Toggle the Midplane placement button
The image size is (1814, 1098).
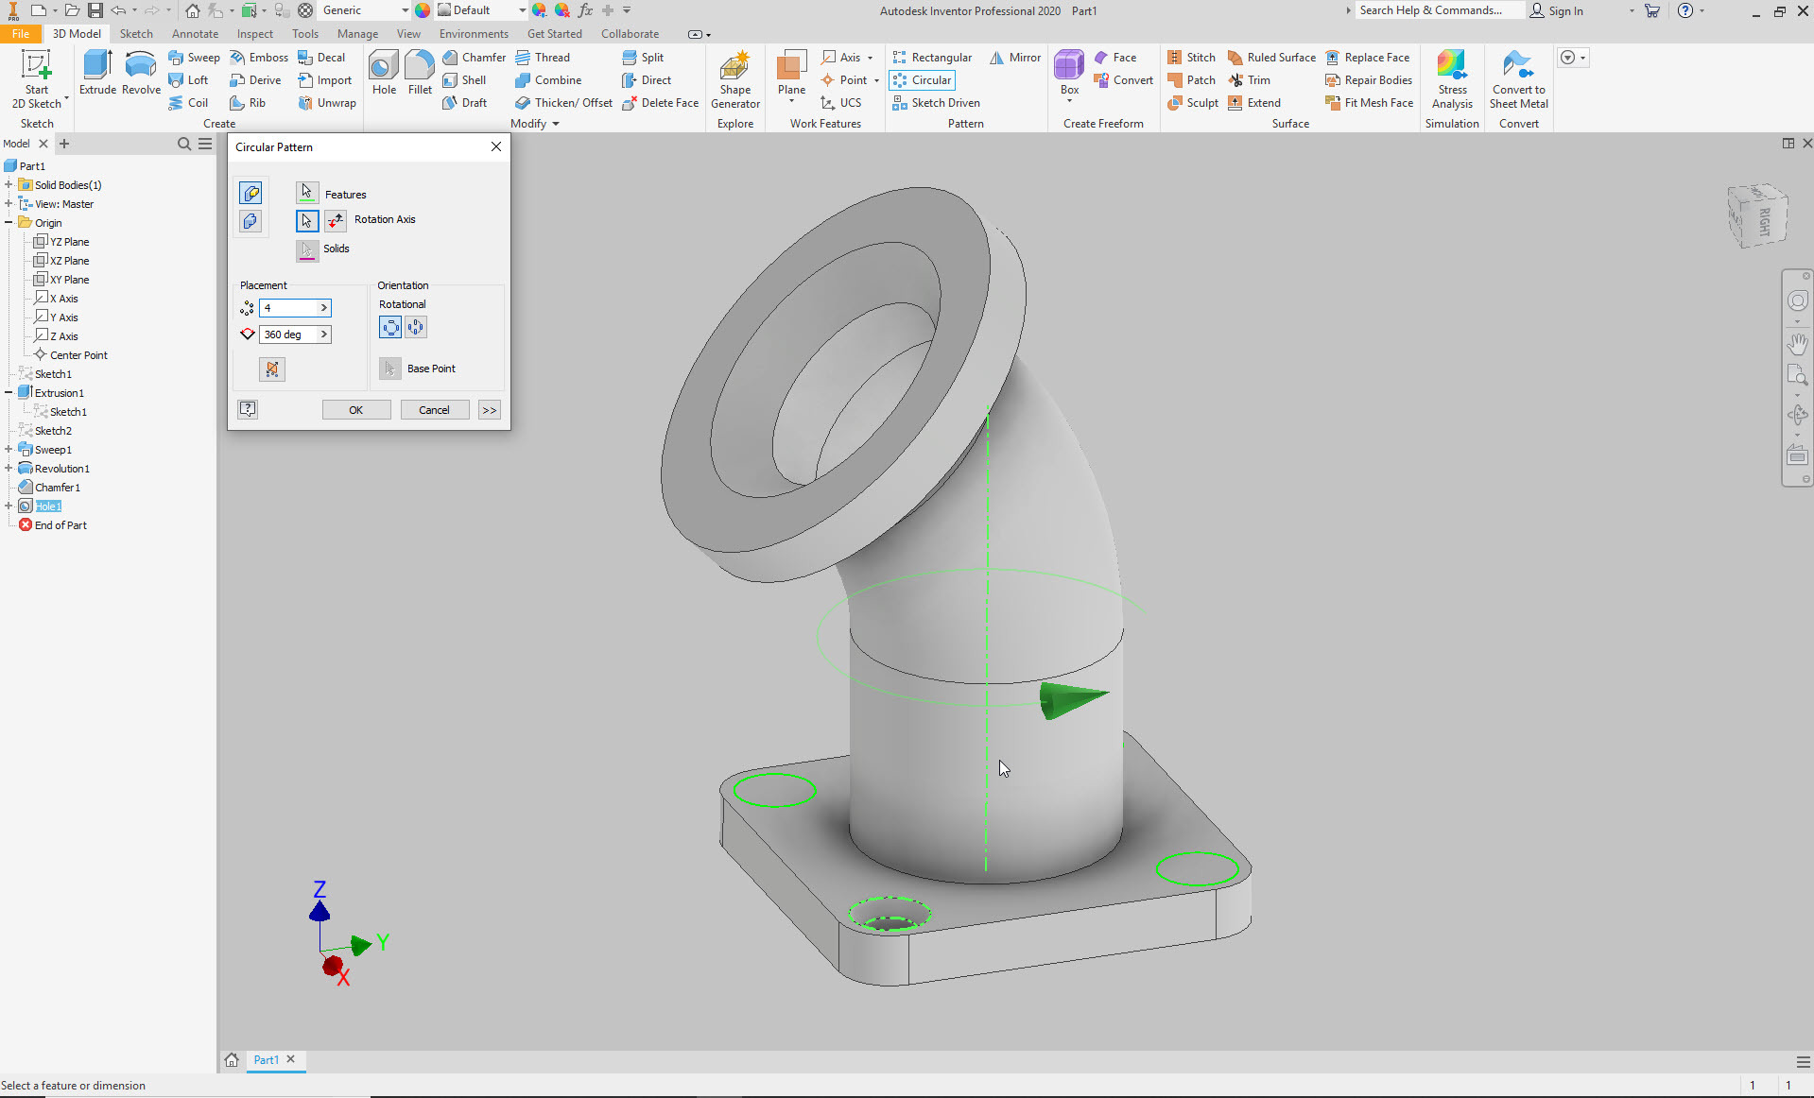(272, 369)
